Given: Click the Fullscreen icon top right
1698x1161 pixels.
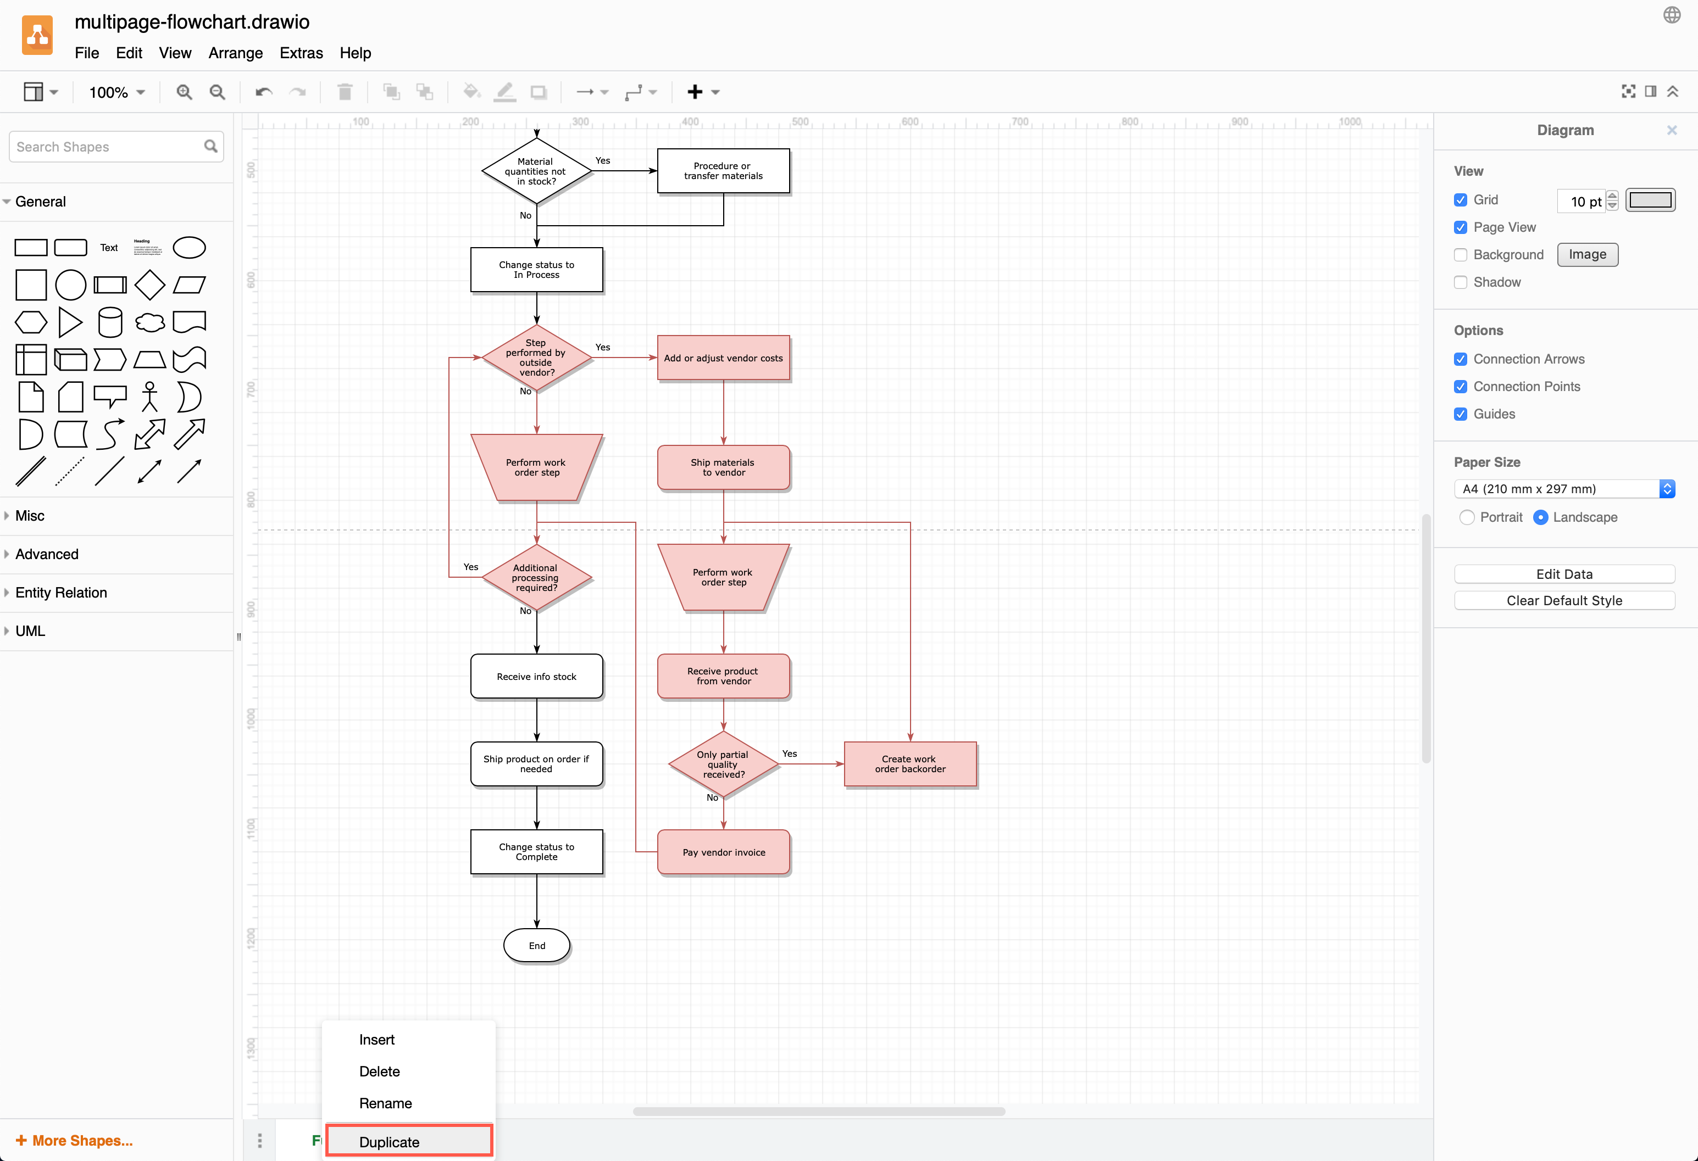Looking at the screenshot, I should click(1628, 91).
